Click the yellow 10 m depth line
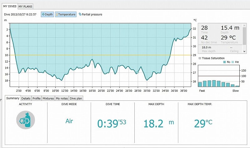This screenshot has width=250, height=148. [94, 55]
